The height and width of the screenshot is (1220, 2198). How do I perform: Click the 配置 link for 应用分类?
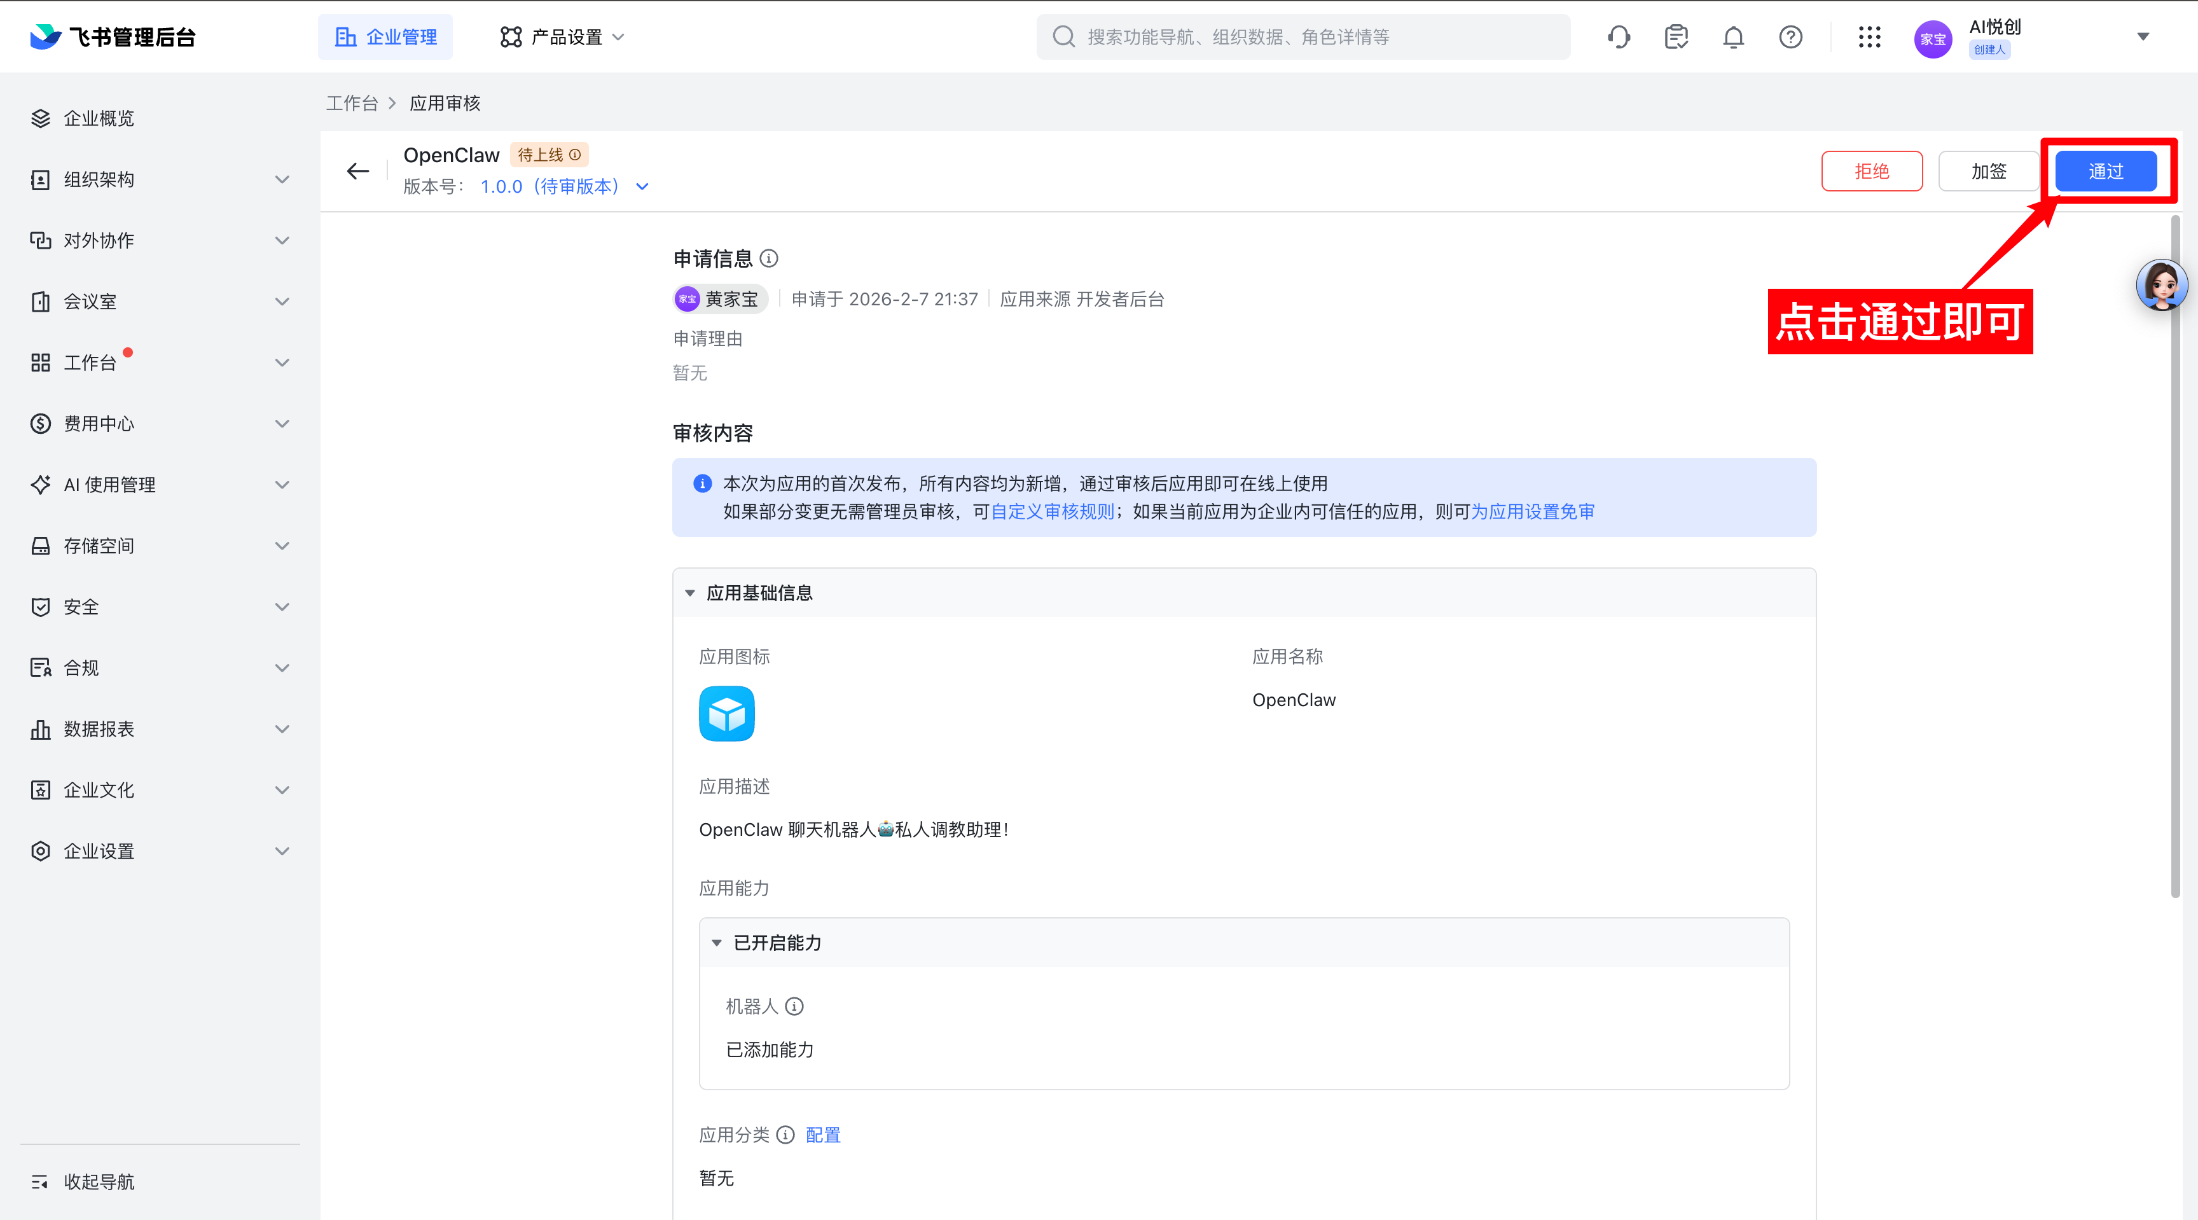(822, 1135)
